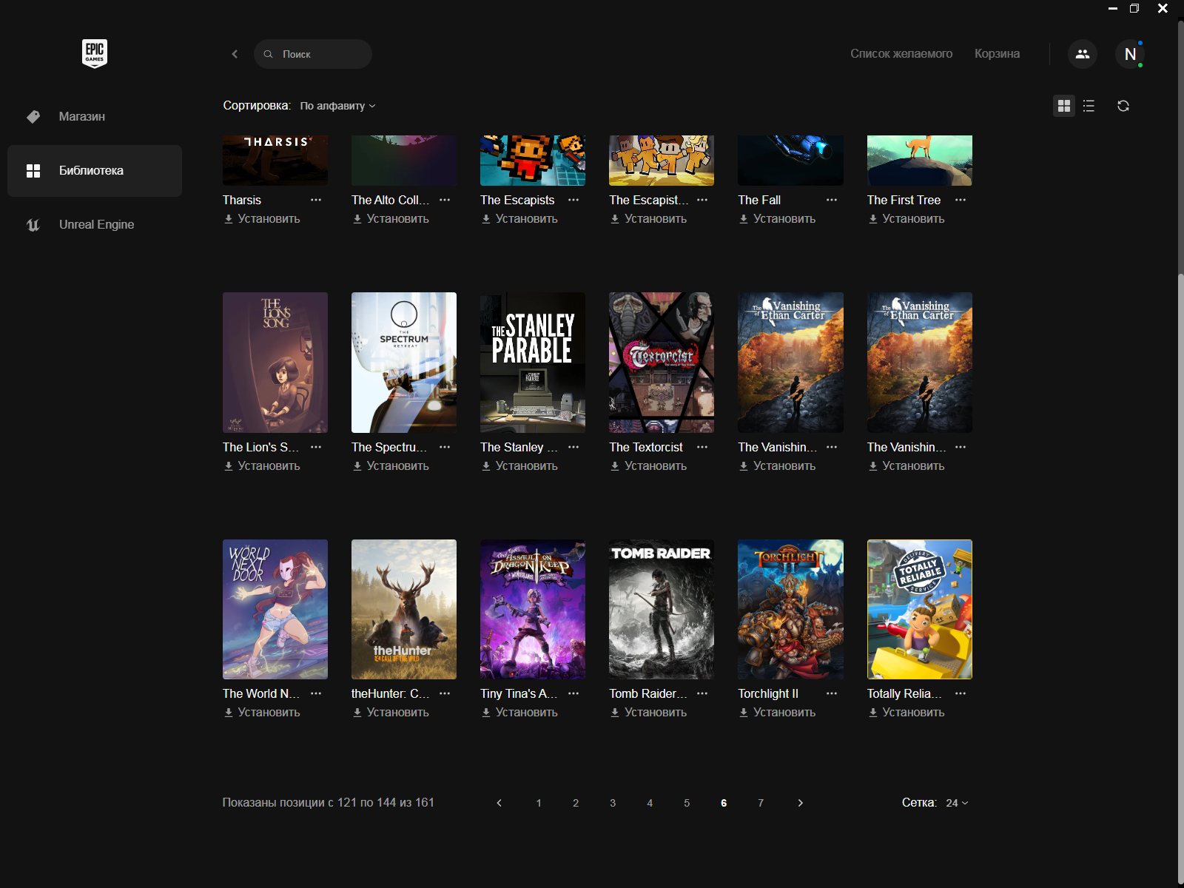Open options menu for The Spectrum Retreat
The width and height of the screenshot is (1184, 888).
445,447
